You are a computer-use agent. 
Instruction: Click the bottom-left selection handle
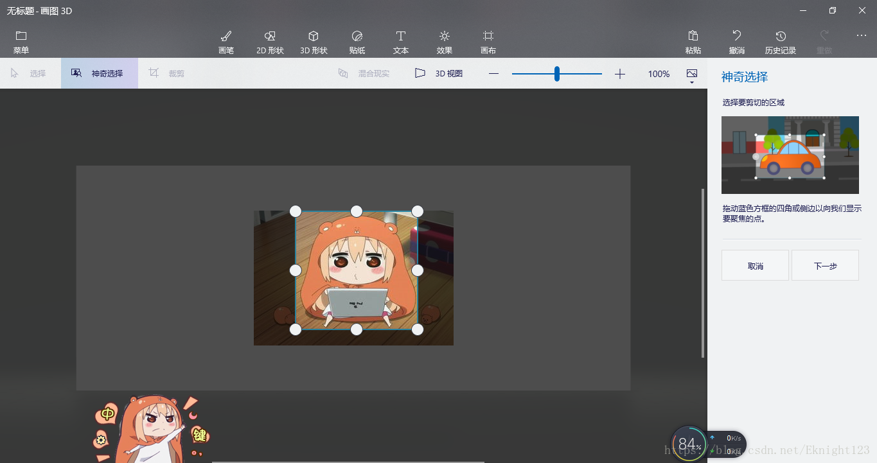[296, 329]
